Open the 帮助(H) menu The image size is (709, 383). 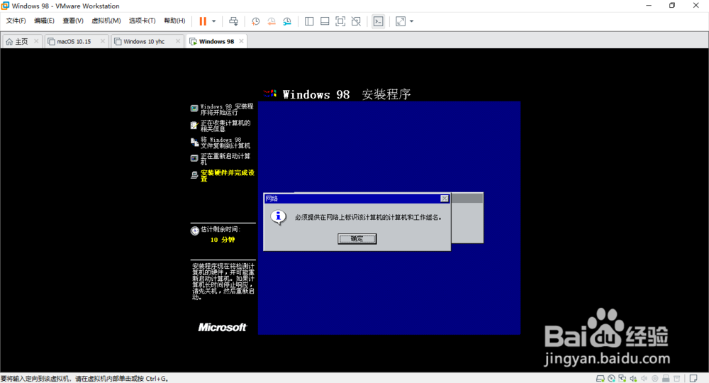tap(174, 21)
